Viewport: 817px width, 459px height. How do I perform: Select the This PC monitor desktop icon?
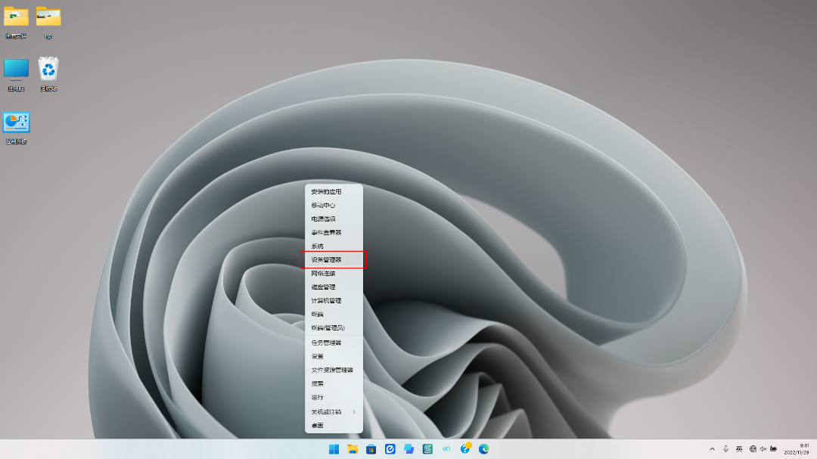16,76
